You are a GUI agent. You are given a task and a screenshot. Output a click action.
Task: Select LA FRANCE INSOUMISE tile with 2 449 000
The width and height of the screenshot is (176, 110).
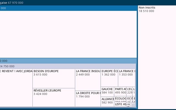tap(88, 80)
